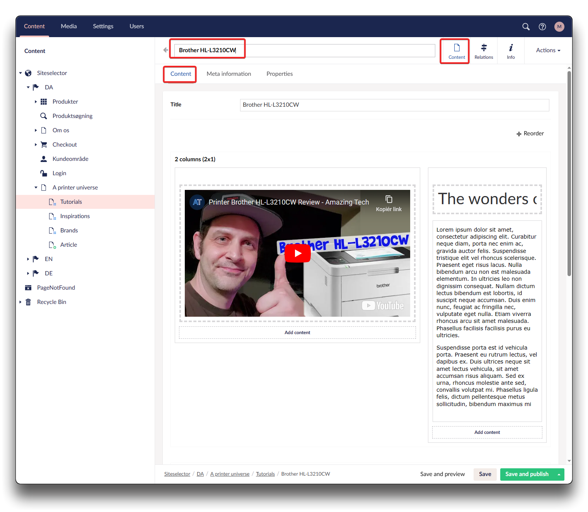Click the Checkout cart icon
Screen dimensions: 588x512
44,145
